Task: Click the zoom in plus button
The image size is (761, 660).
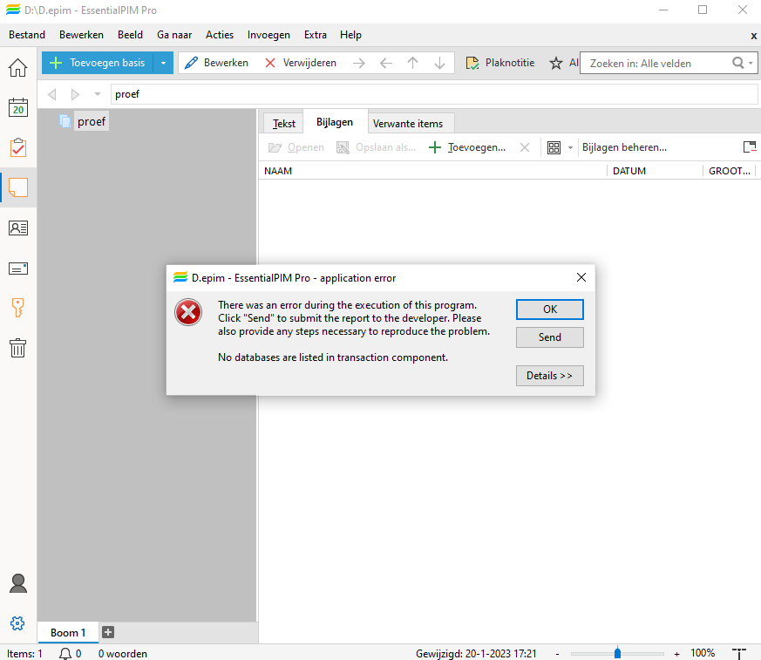Action: 676,654
